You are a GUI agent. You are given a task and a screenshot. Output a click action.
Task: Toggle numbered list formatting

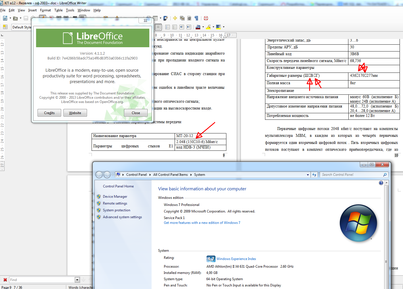tap(168, 27)
